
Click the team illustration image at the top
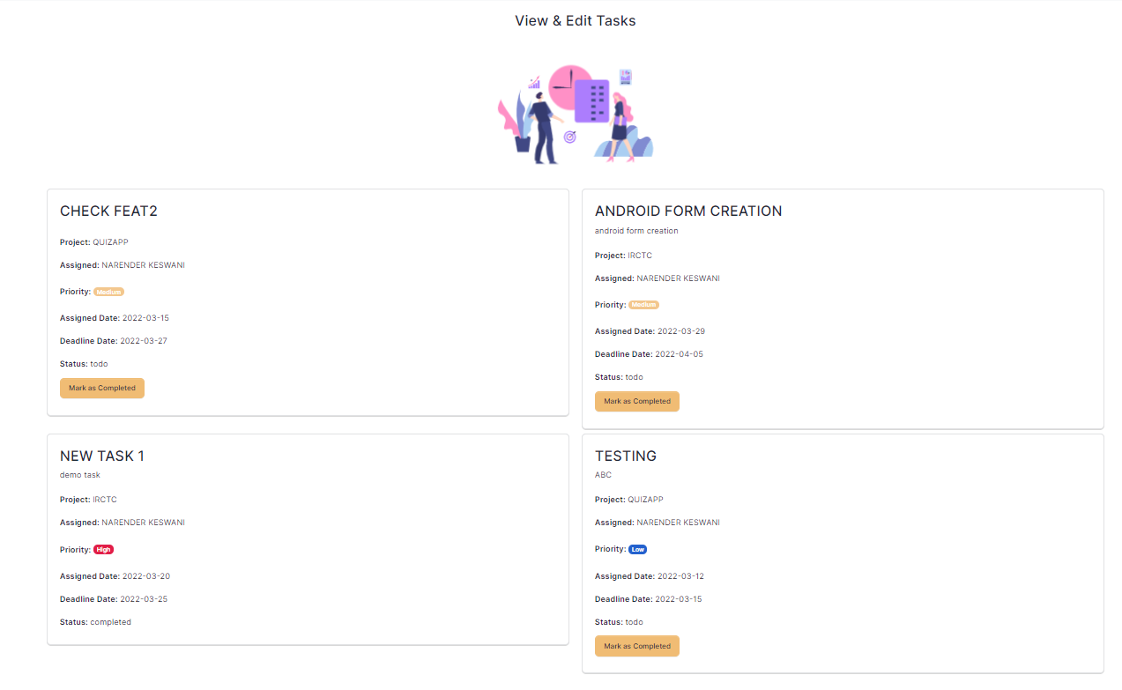[x=576, y=114]
